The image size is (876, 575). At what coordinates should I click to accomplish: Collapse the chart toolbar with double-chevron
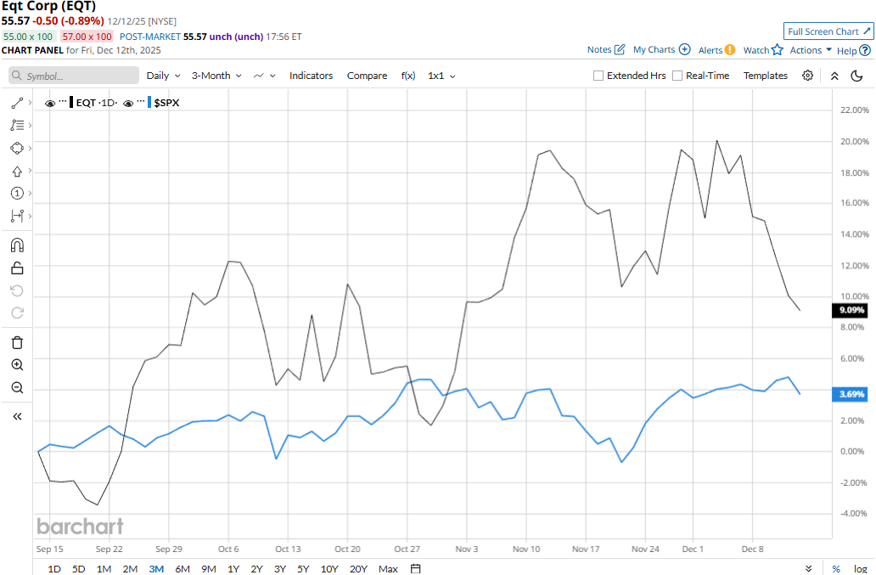(834, 76)
